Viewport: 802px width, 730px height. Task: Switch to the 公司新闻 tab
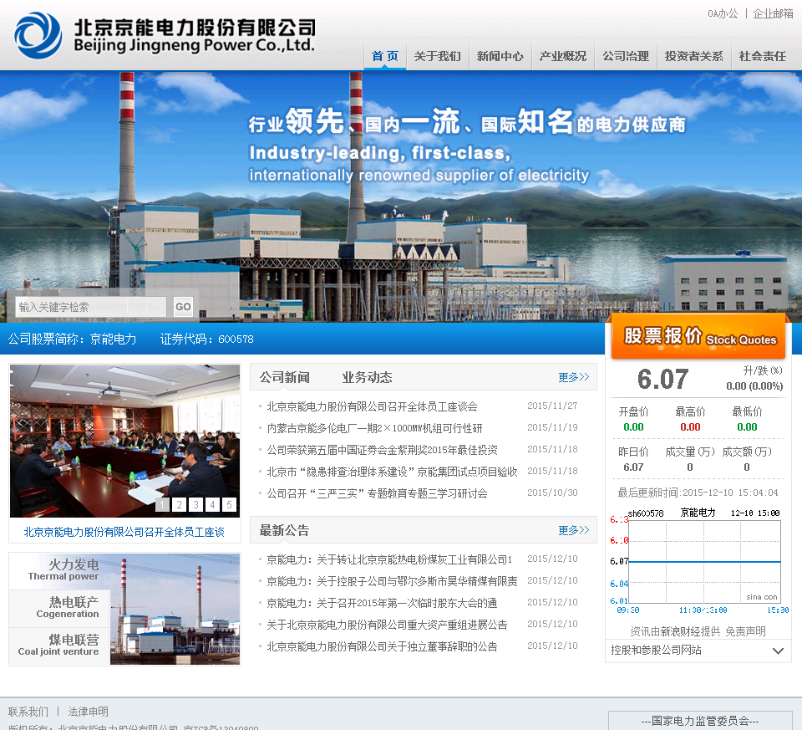[x=284, y=378]
